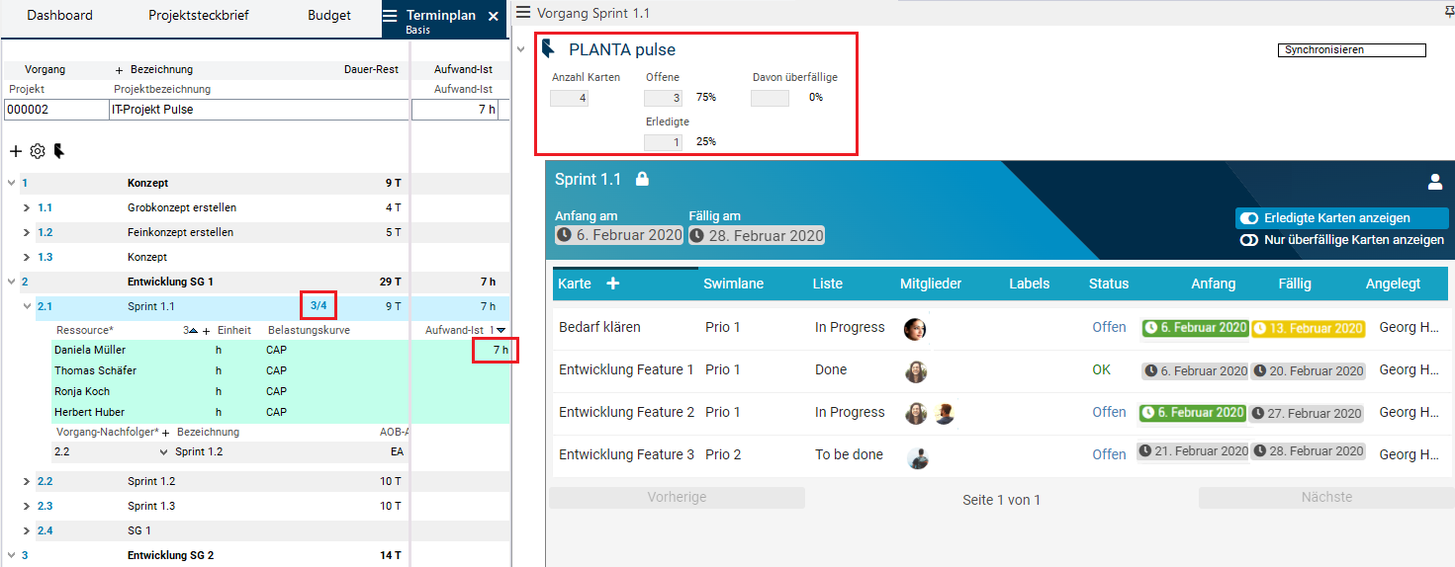Open dropdown on successor 2.2 field

click(164, 452)
